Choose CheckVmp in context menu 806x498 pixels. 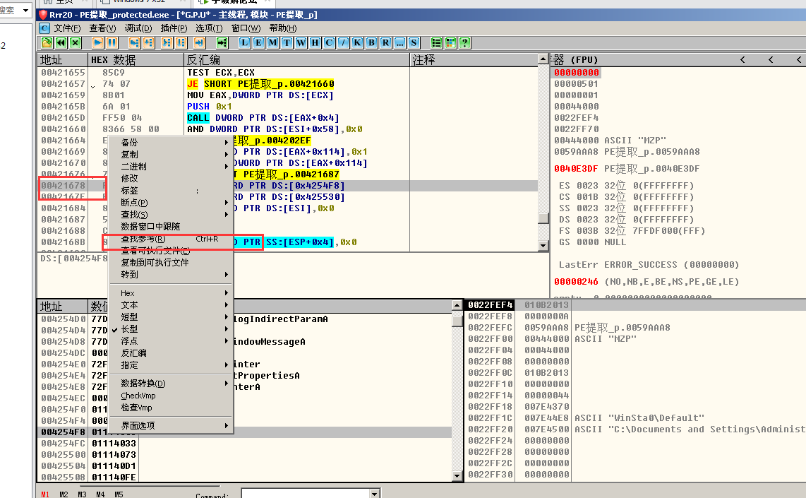tap(170, 396)
